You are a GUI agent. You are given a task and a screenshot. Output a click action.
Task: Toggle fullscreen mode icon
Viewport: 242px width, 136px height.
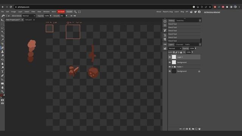tap(79, 12)
